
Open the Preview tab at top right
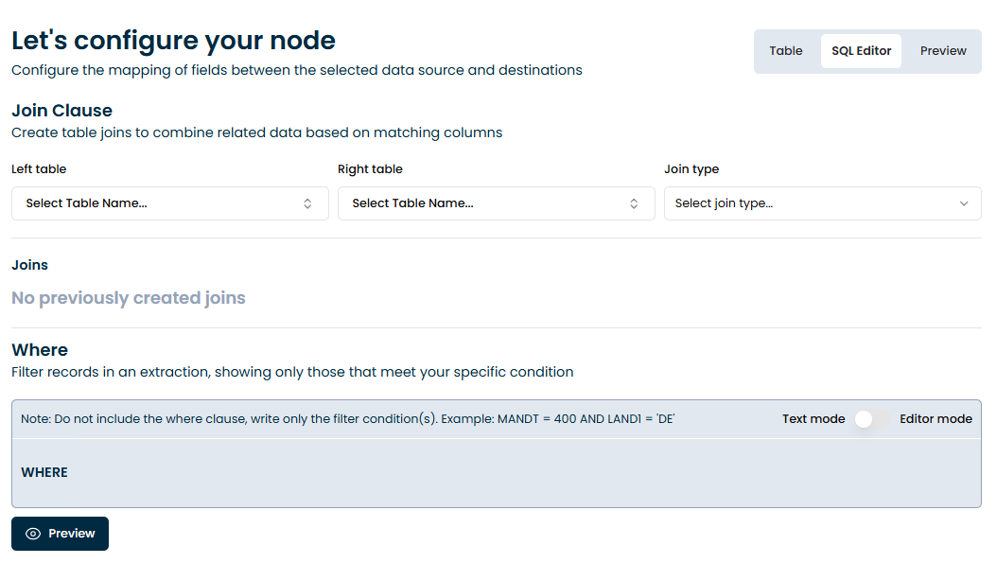tap(943, 51)
